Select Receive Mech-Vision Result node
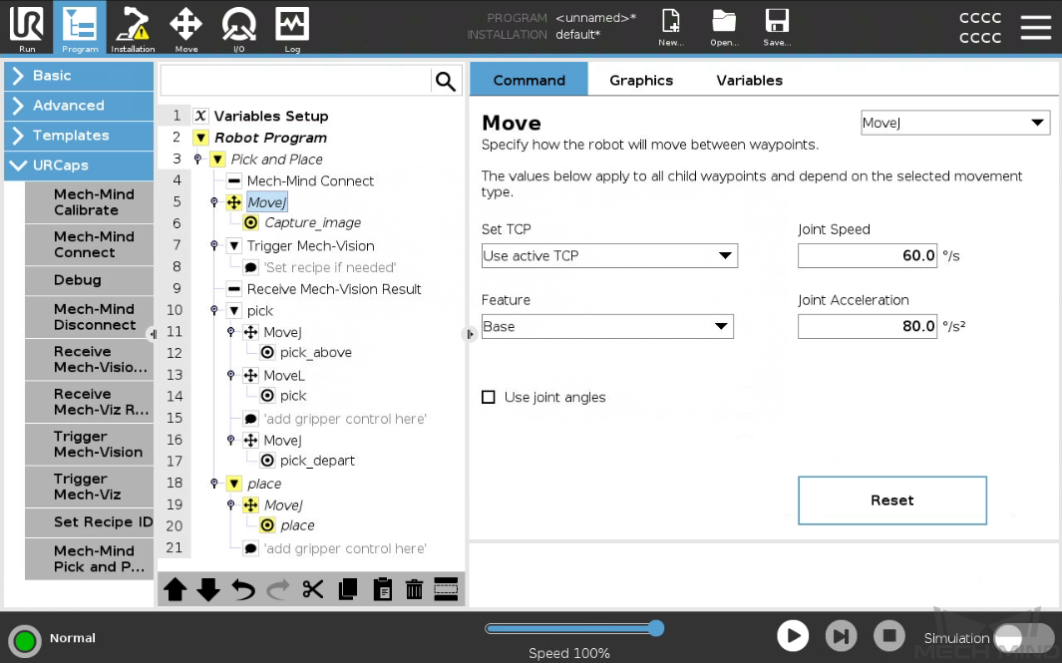 tap(334, 289)
